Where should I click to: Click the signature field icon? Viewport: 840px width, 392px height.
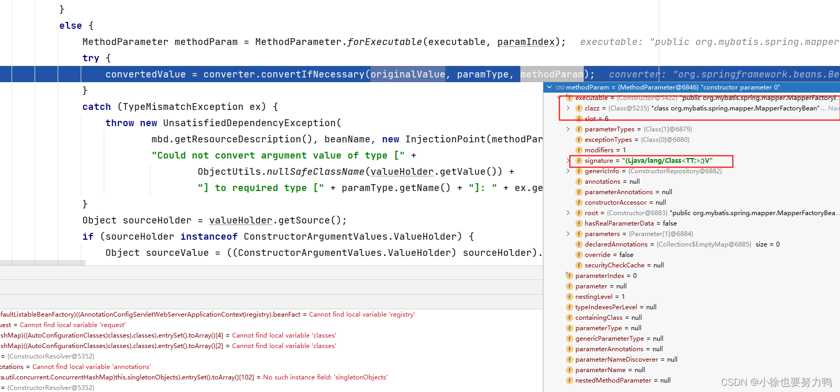tap(579, 161)
